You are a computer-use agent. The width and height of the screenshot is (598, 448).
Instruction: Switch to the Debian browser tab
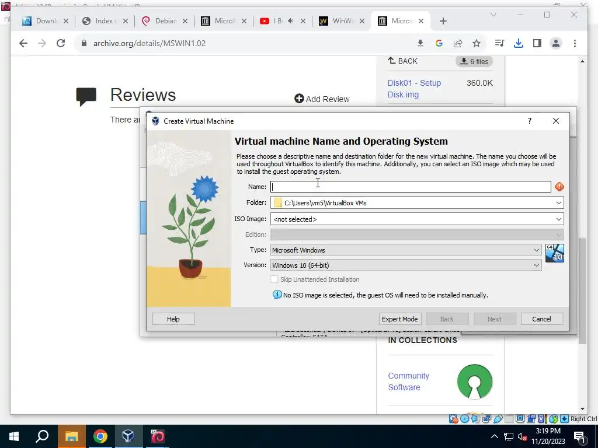tap(164, 21)
